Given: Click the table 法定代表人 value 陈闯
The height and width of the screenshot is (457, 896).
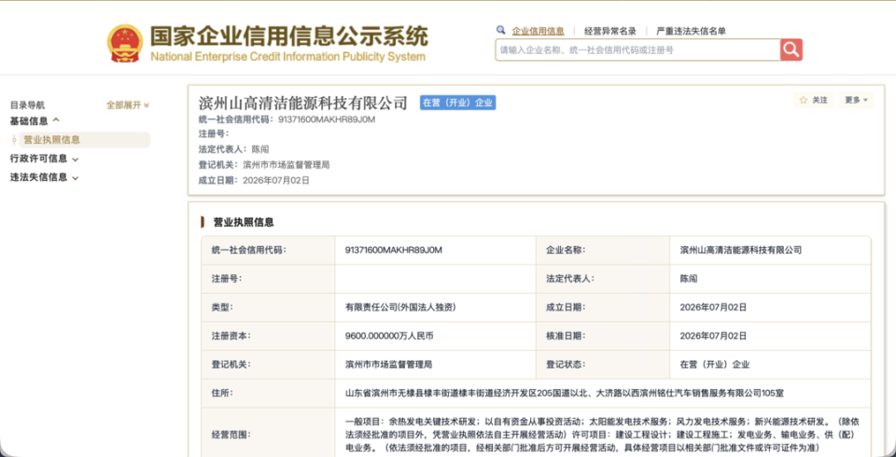Looking at the screenshot, I should [688, 279].
